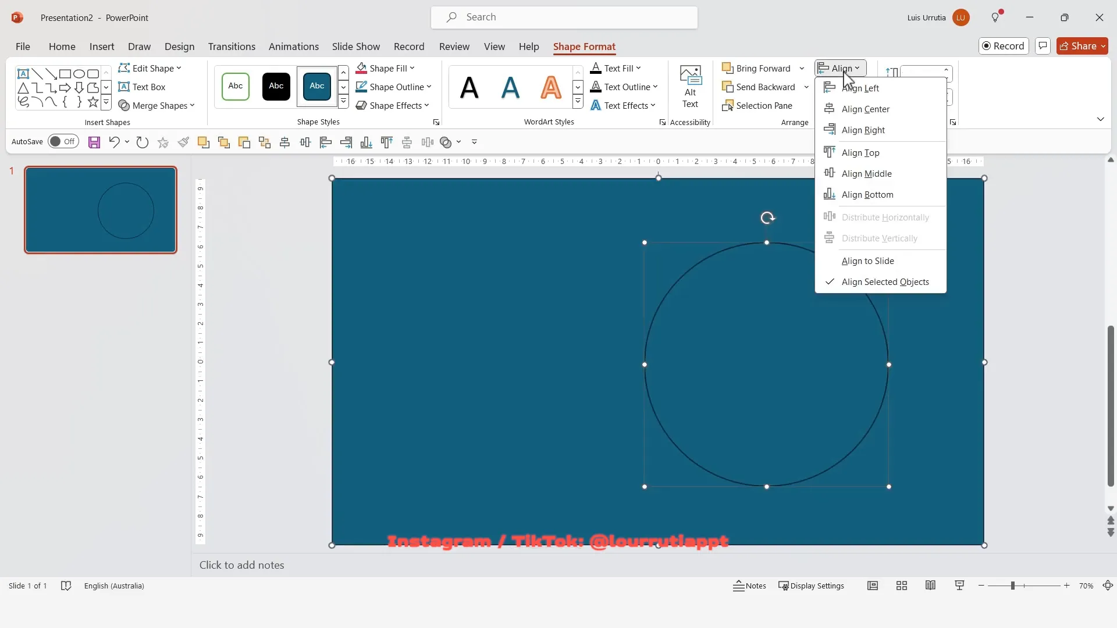Image resolution: width=1117 pixels, height=628 pixels.
Task: Click Merge Shapes icon in quick access toolbar
Action: (x=446, y=142)
